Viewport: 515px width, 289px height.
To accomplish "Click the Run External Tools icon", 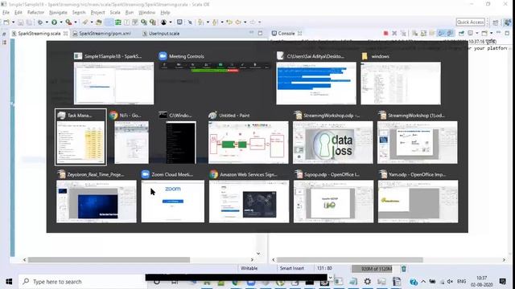I will (x=68, y=22).
